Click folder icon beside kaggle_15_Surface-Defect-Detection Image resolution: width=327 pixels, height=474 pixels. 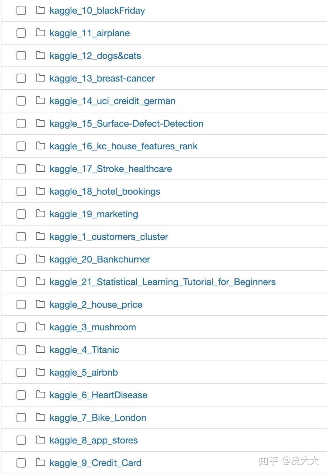(x=41, y=123)
